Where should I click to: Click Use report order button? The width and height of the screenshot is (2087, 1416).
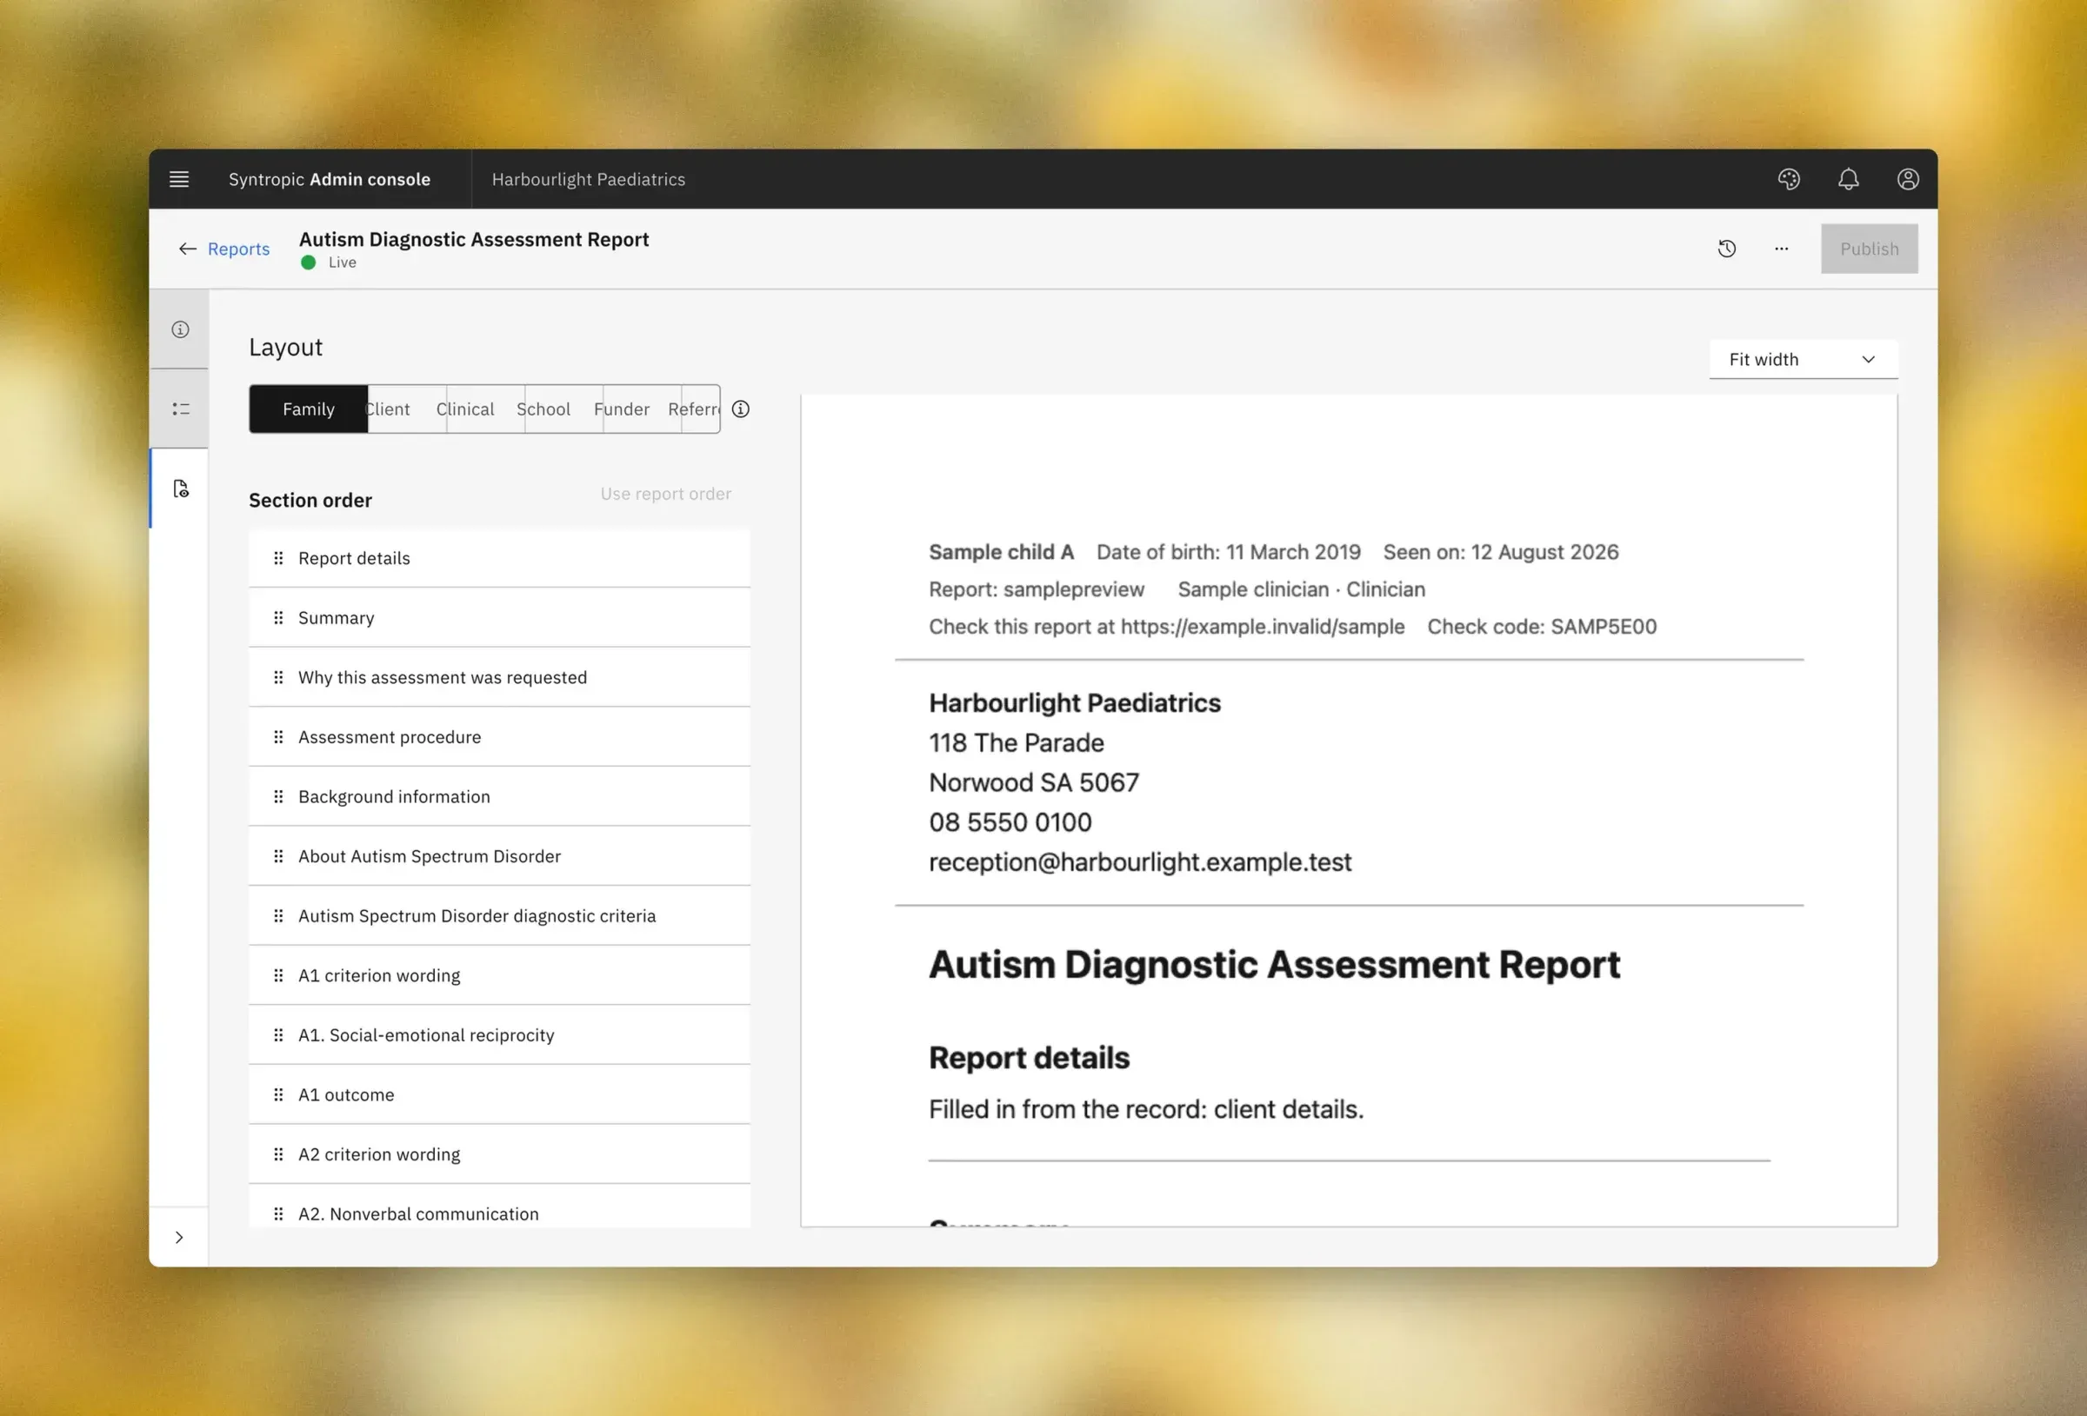665,494
